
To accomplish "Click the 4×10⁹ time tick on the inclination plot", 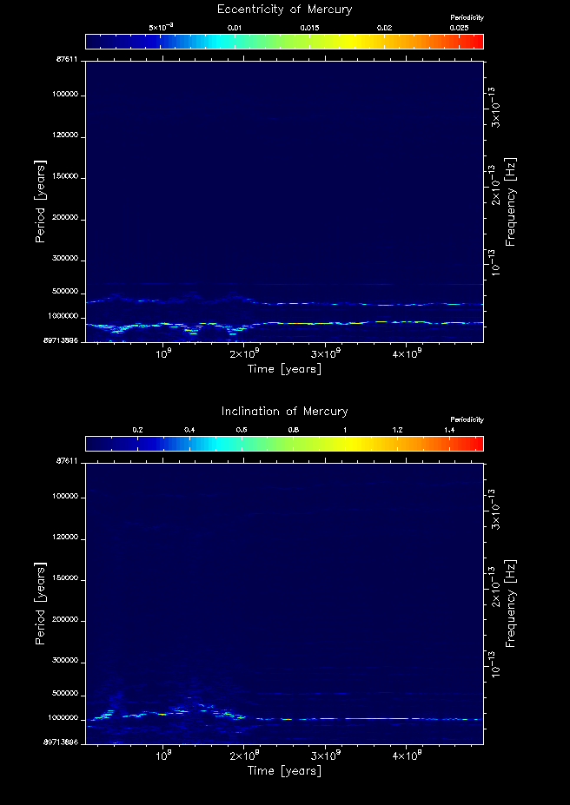I will (x=406, y=756).
